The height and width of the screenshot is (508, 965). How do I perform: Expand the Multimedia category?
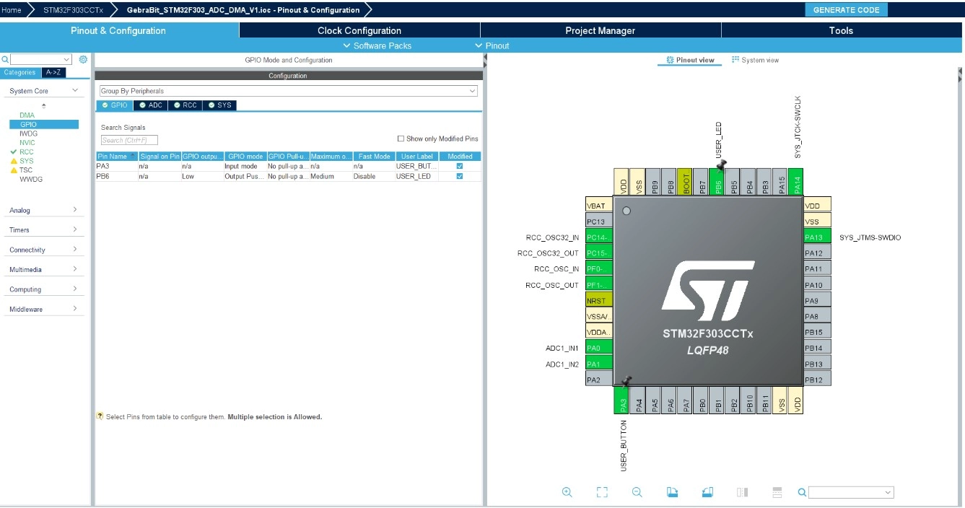click(75, 269)
